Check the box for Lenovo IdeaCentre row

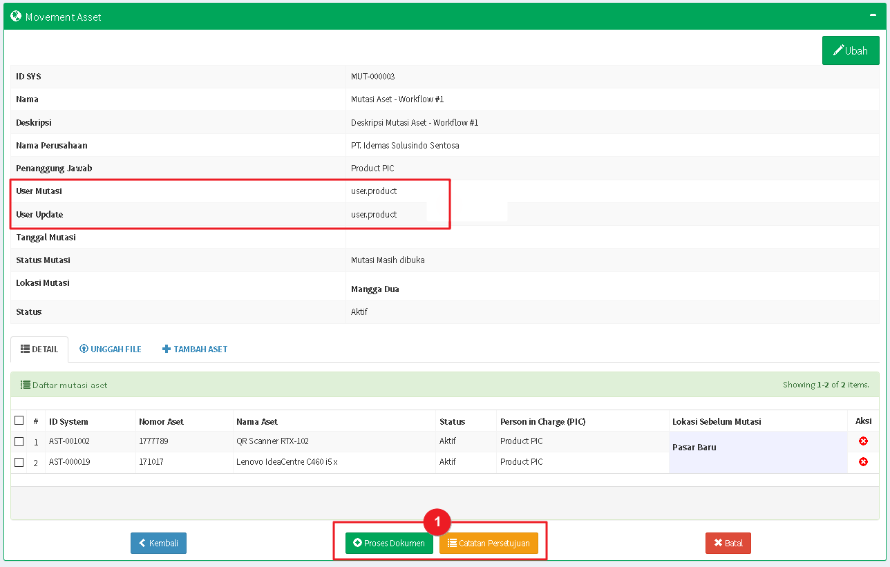tap(19, 462)
